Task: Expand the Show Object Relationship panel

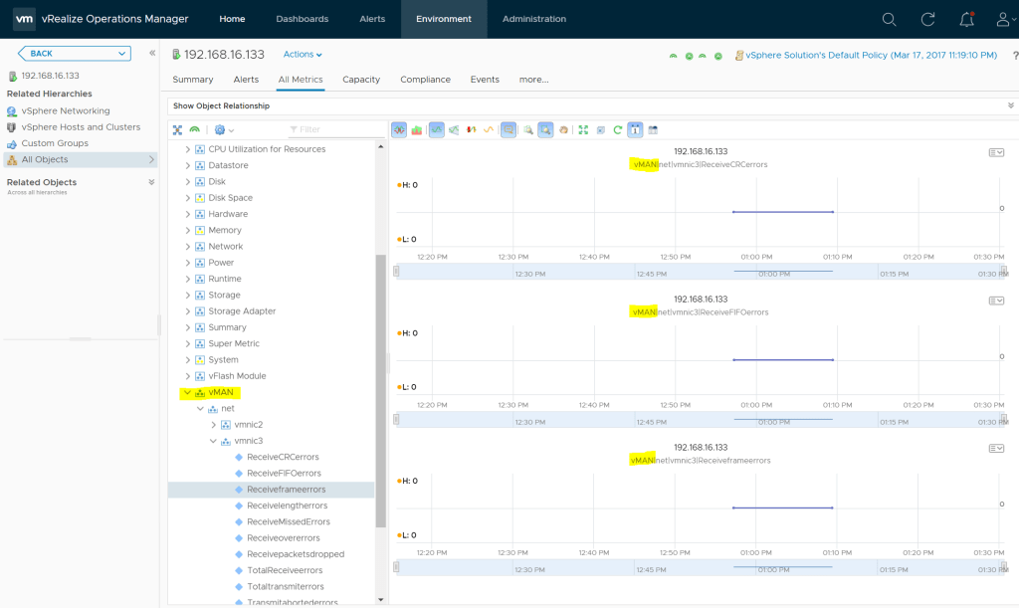Action: point(1011,105)
